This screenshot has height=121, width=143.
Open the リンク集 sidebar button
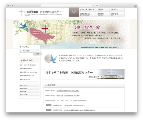[29, 95]
